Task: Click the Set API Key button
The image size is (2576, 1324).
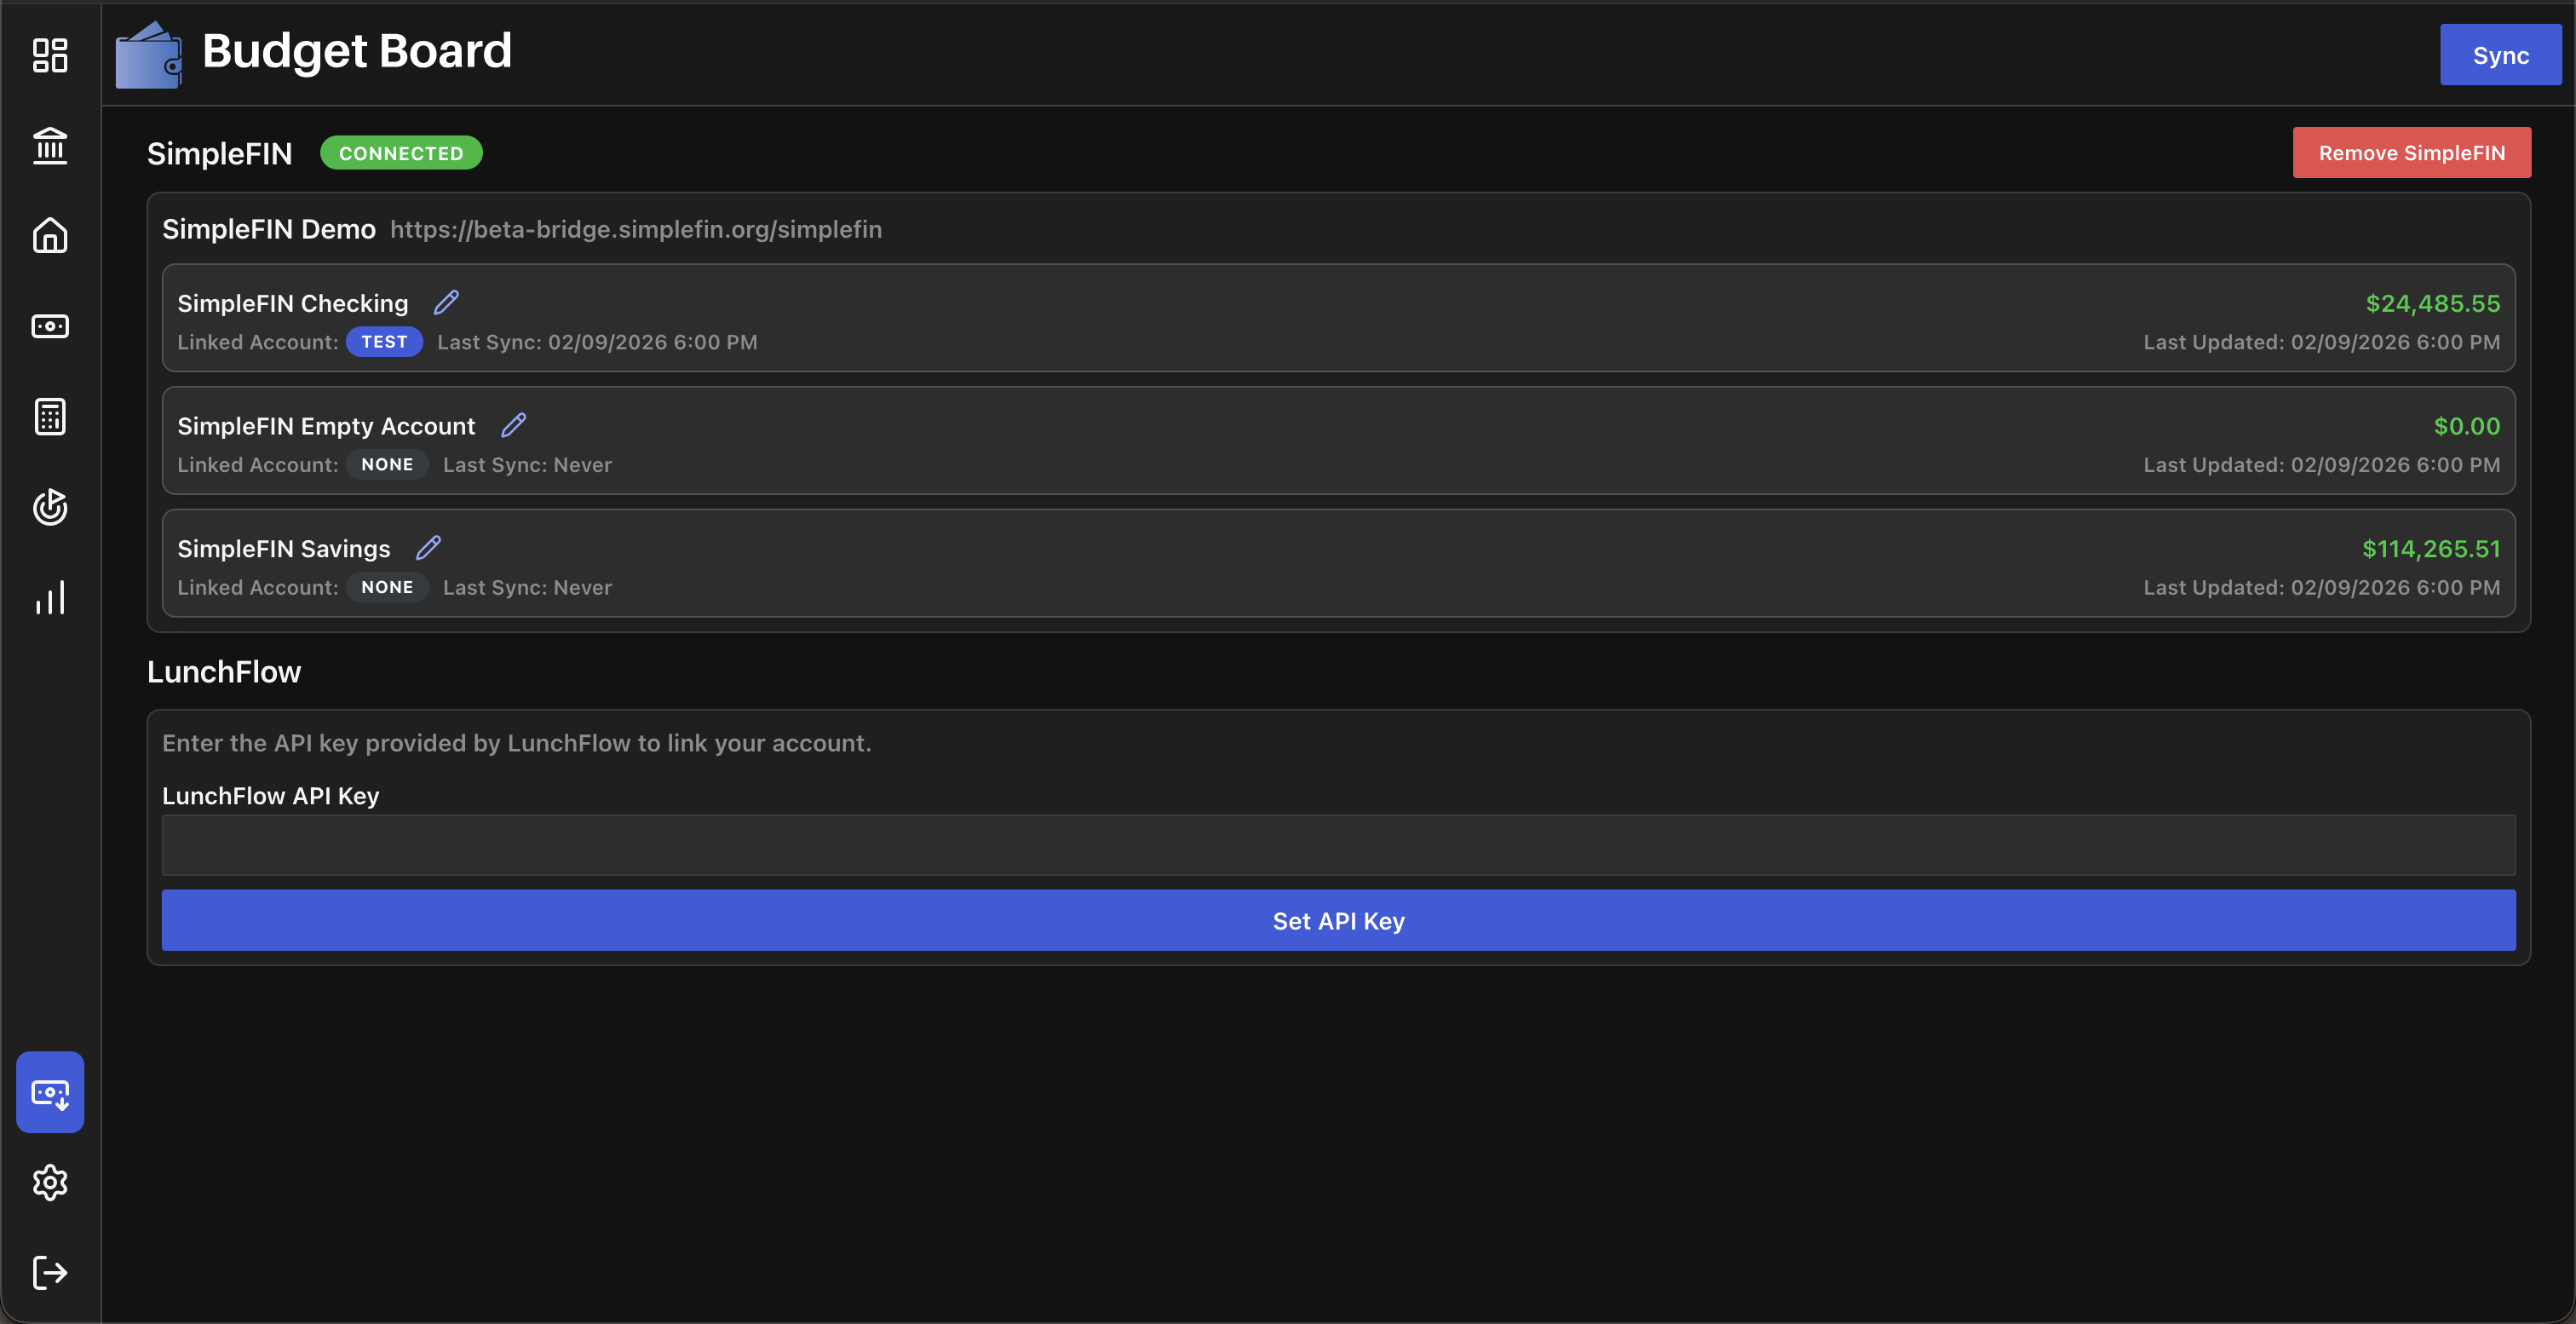Action: [1338, 921]
